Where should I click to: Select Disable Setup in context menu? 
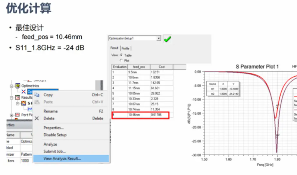click(55, 135)
